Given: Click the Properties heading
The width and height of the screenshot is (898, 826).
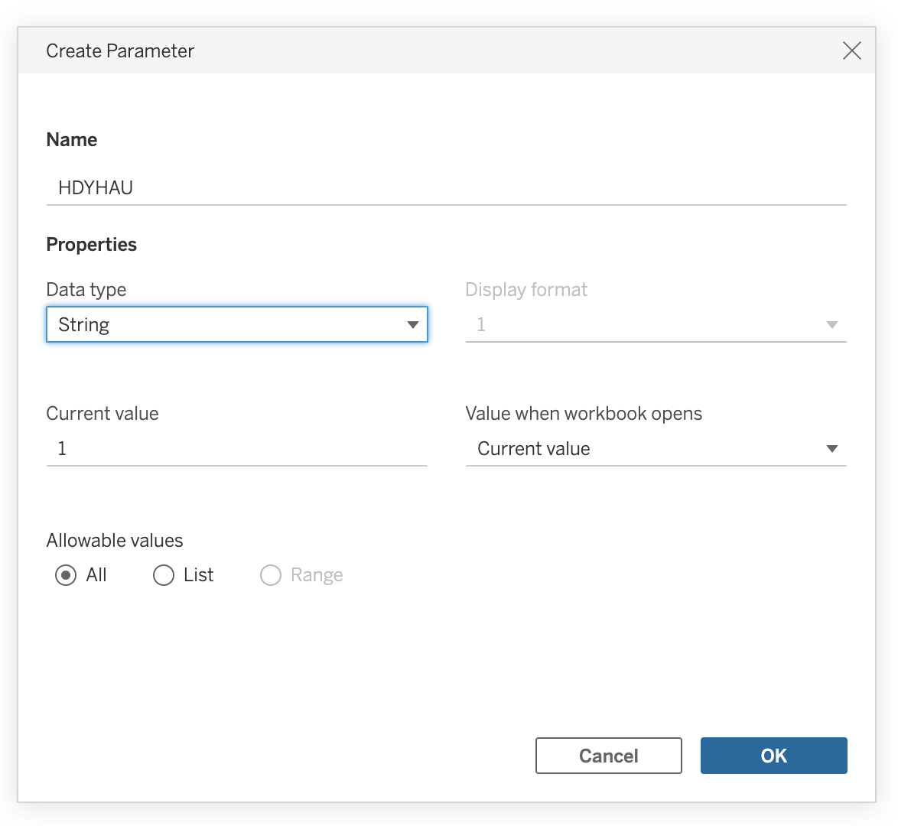Looking at the screenshot, I should click(x=92, y=245).
